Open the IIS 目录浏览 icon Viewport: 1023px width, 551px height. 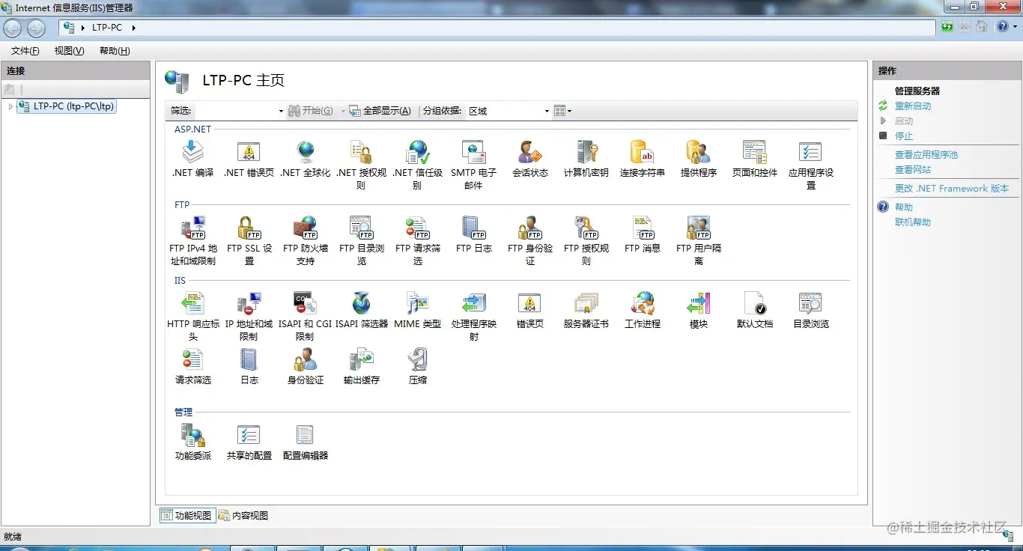click(811, 303)
